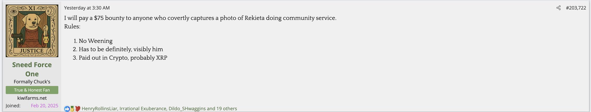Click the Feb 20, 2025 join date
The height and width of the screenshot is (112, 591).
pyautogui.click(x=44, y=106)
